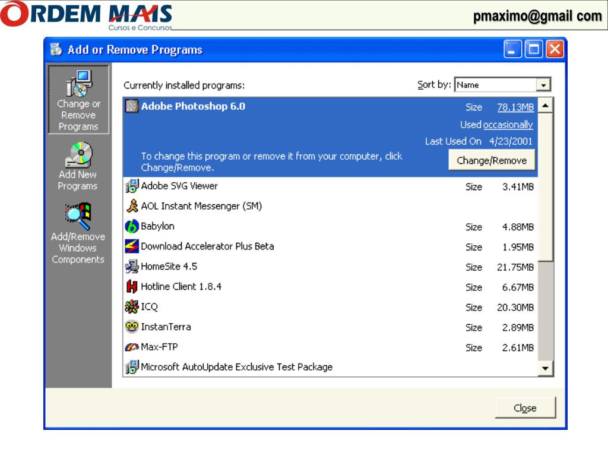Open Add/Remove Windows Components section
This screenshot has height=456, width=608.
click(x=78, y=233)
